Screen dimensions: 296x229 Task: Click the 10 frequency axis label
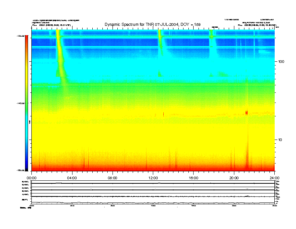pos(280,140)
